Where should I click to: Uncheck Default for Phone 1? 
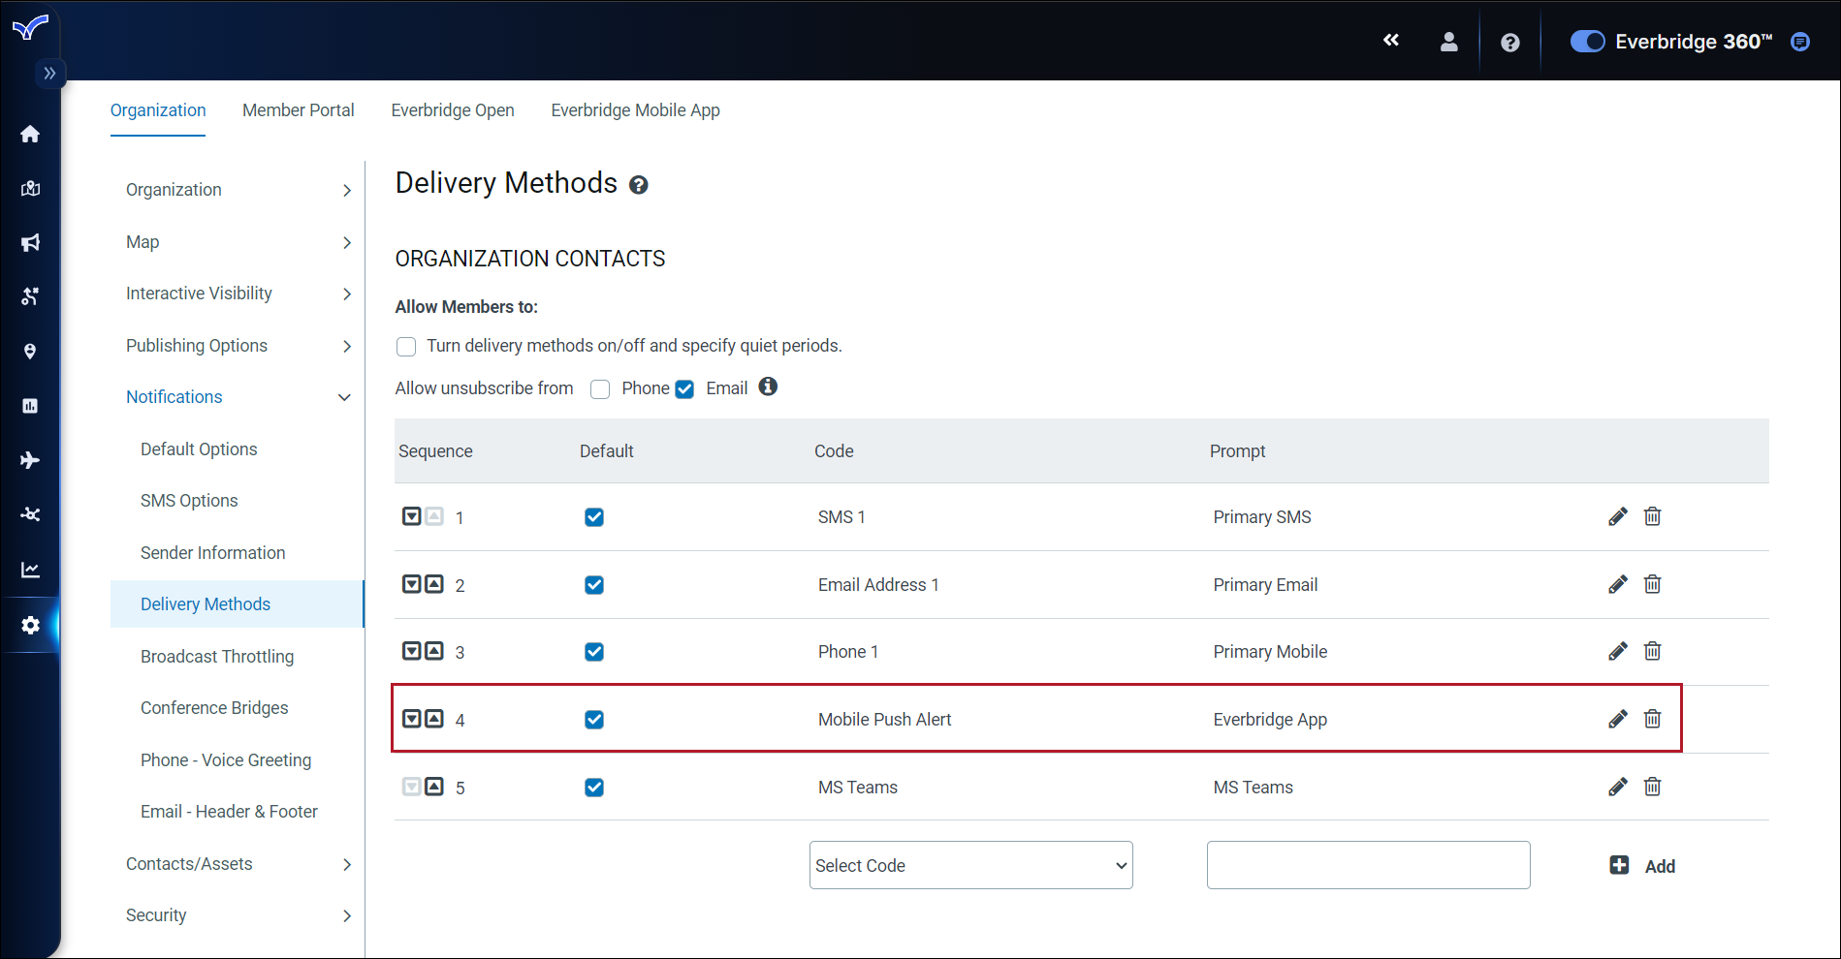point(594,652)
